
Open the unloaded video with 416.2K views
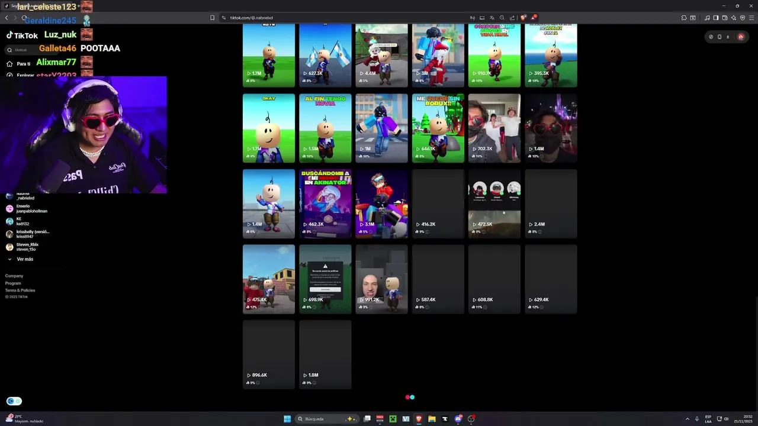pyautogui.click(x=438, y=204)
